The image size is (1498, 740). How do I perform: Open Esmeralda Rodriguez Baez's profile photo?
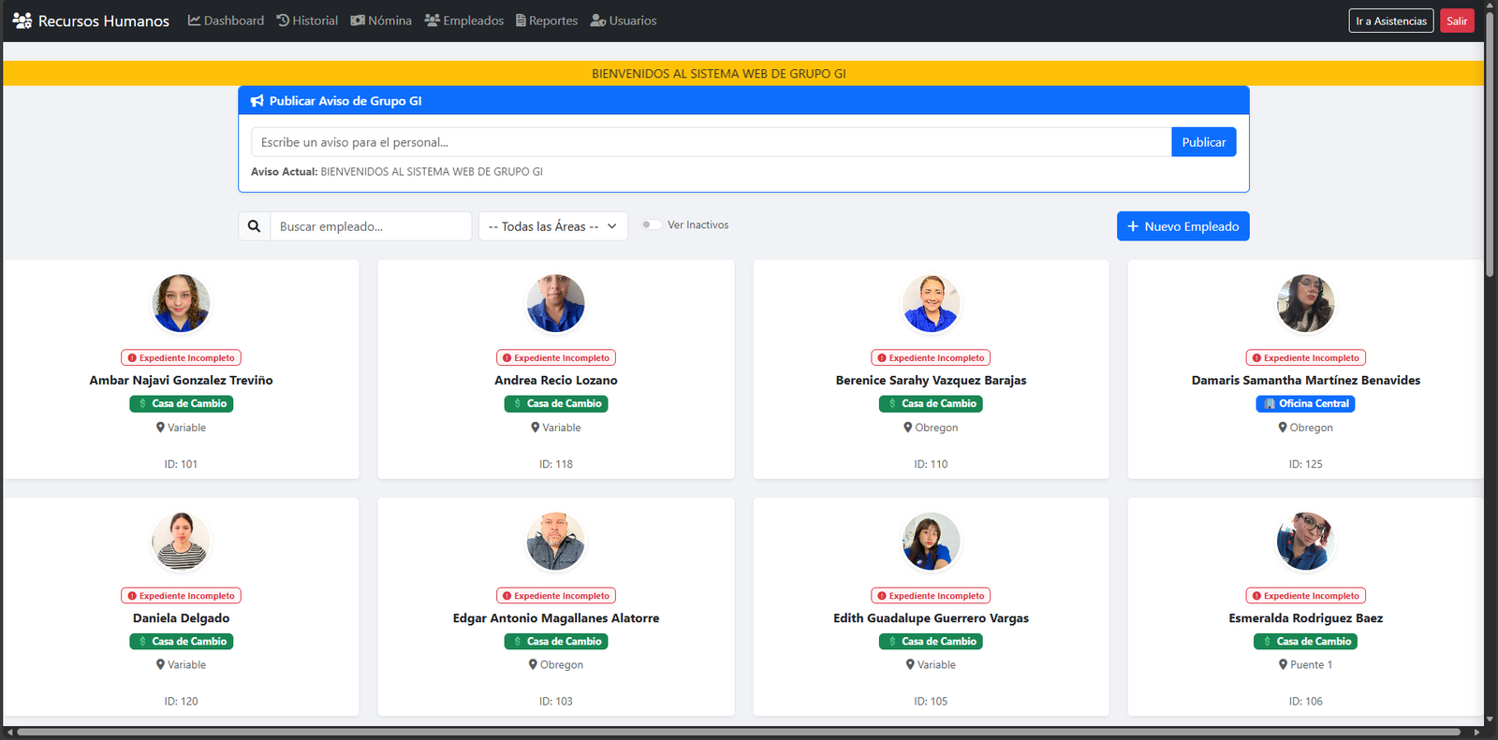(1306, 541)
